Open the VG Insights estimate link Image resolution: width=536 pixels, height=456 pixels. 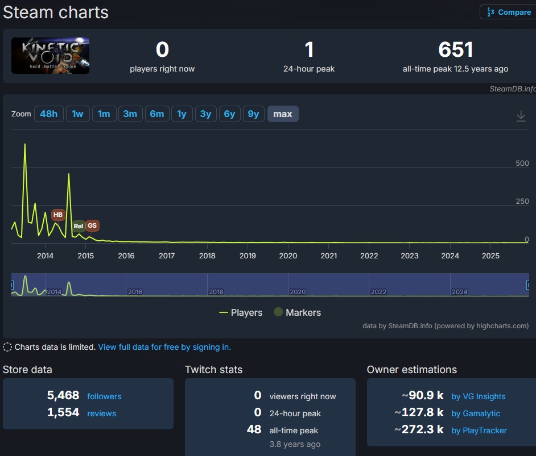pyautogui.click(x=478, y=396)
